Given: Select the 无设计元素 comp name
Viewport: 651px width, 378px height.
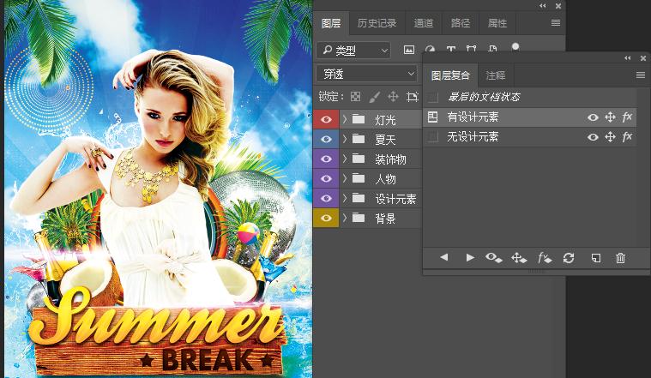Looking at the screenshot, I should point(473,136).
